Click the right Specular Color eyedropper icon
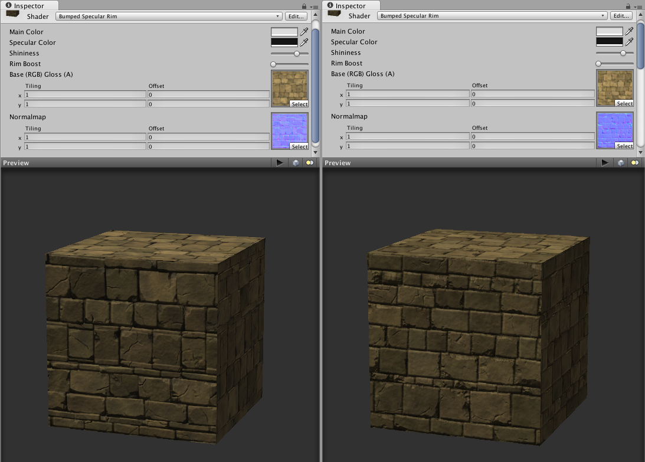645x462 pixels. coord(630,41)
